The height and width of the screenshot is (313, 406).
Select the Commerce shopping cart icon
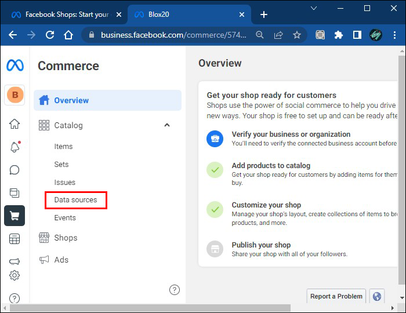coord(14,216)
